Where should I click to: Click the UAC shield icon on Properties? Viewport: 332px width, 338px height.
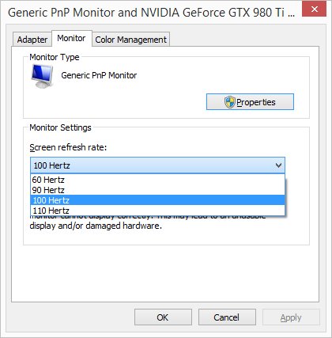click(x=230, y=102)
